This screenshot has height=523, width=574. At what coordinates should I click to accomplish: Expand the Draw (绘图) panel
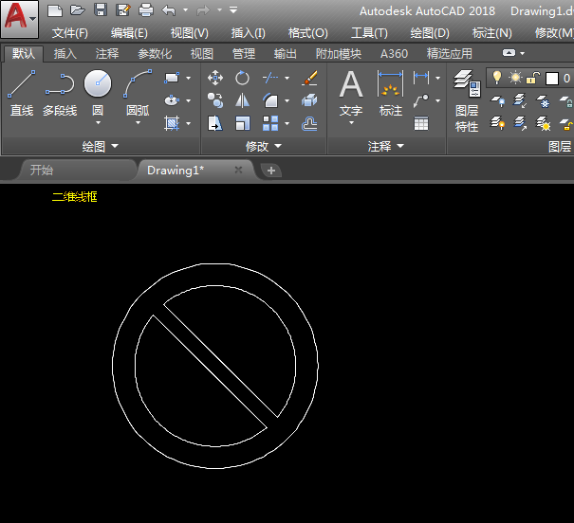(101, 146)
